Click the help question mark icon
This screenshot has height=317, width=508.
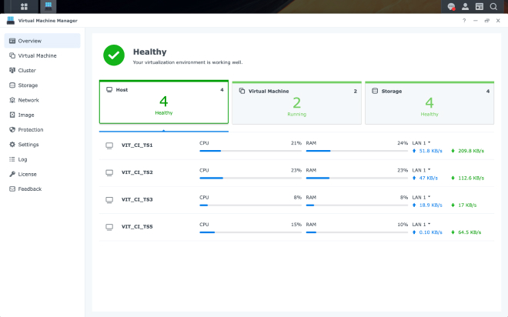(x=464, y=21)
